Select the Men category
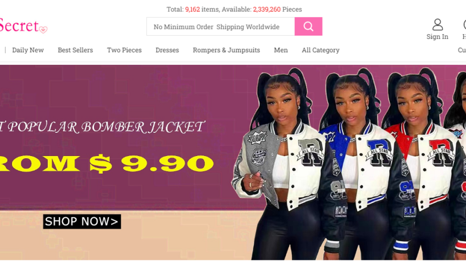 [x=281, y=50]
